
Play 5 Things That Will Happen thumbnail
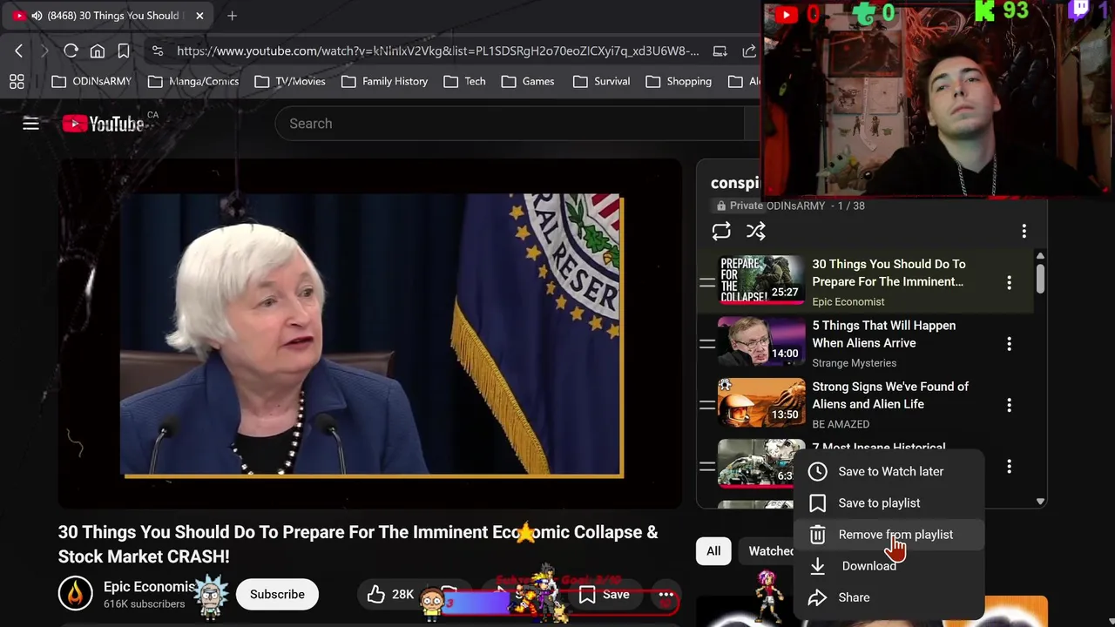tap(761, 340)
